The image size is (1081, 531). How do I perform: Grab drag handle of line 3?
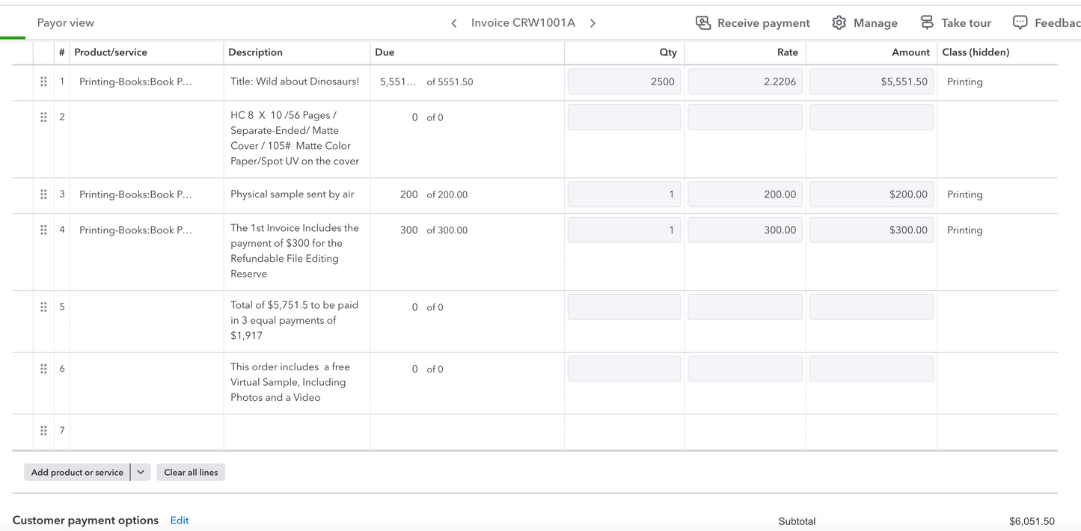coord(43,194)
